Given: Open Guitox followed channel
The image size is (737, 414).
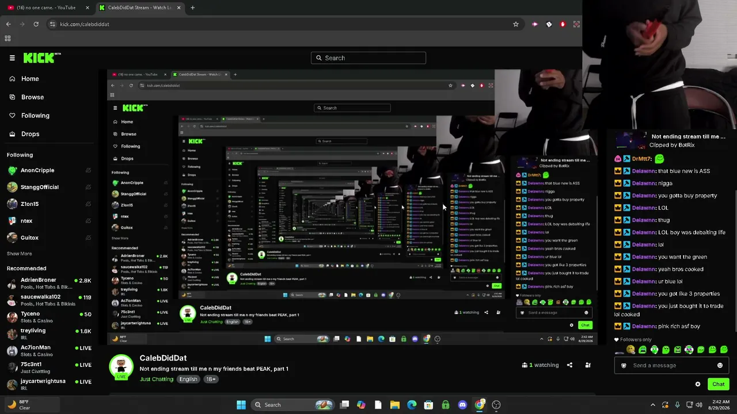Looking at the screenshot, I should pyautogui.click(x=29, y=237).
